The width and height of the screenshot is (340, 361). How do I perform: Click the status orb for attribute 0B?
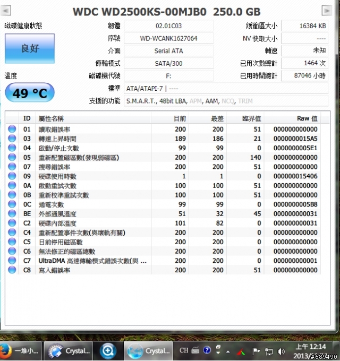click(x=12, y=195)
